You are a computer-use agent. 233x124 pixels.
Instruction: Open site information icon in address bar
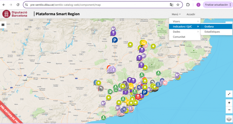click(x=27, y=5)
